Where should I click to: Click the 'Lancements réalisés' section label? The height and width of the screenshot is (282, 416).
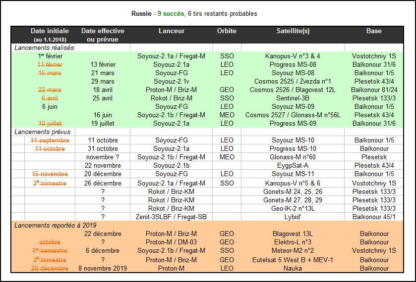click(44, 47)
